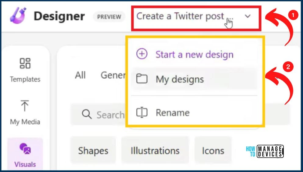Screen dimensions: 303x172
Task: Click the plus circle icon for new design
Action: [x=142, y=54]
